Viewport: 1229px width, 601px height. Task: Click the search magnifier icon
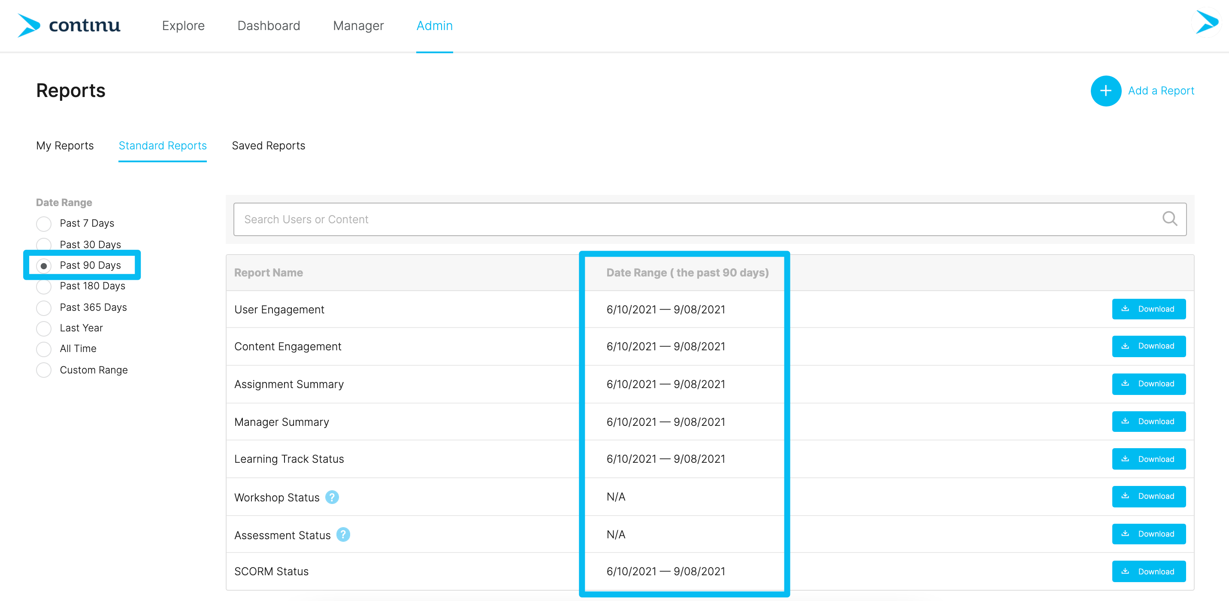point(1169,219)
